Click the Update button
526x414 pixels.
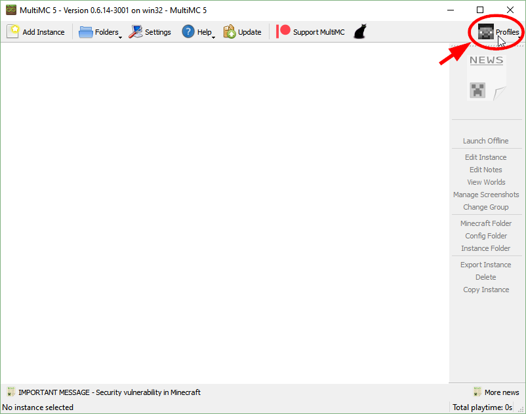tap(243, 32)
